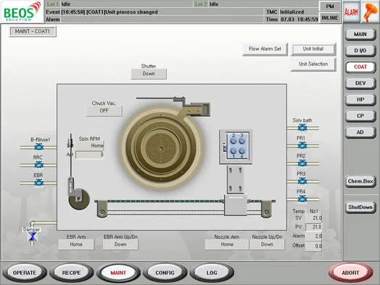Open the RECIPE menu
Viewport: 380px width, 285px height.
coord(71,273)
